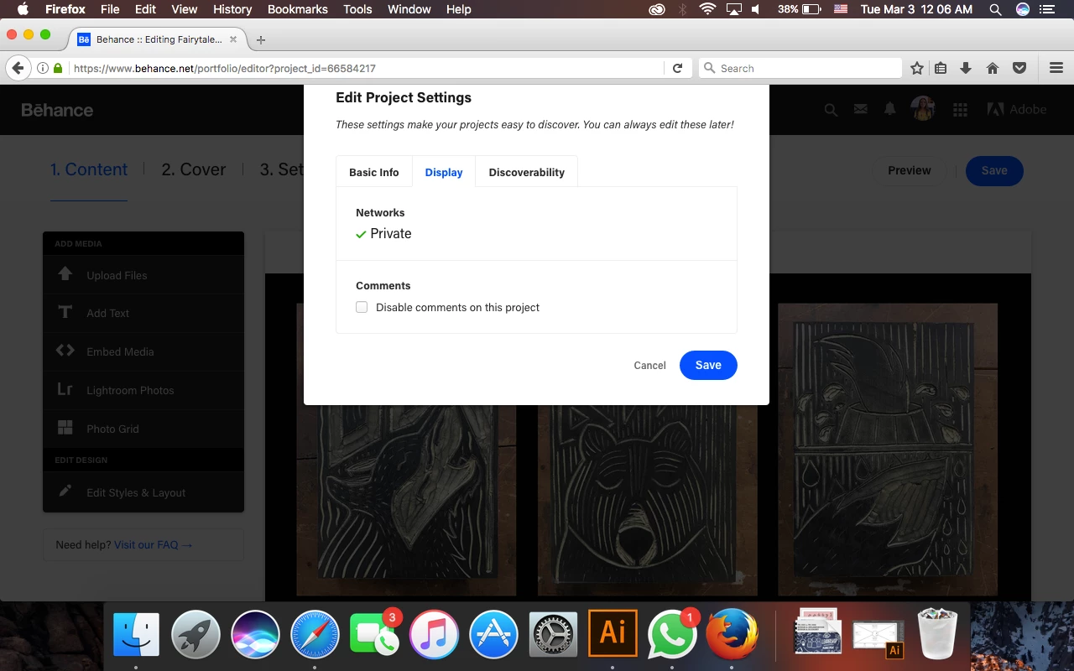This screenshot has height=671, width=1074.
Task: Click the user profile avatar
Action: click(x=923, y=109)
